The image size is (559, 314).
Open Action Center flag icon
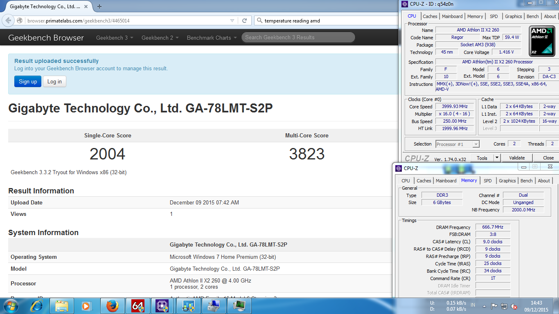[494, 306]
